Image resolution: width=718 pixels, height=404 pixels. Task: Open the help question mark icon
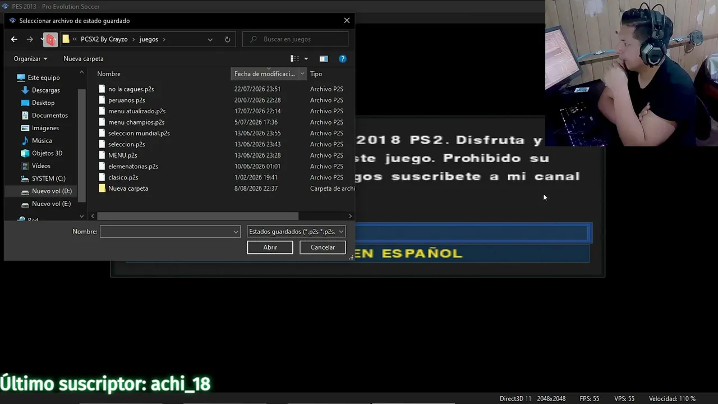[343, 58]
